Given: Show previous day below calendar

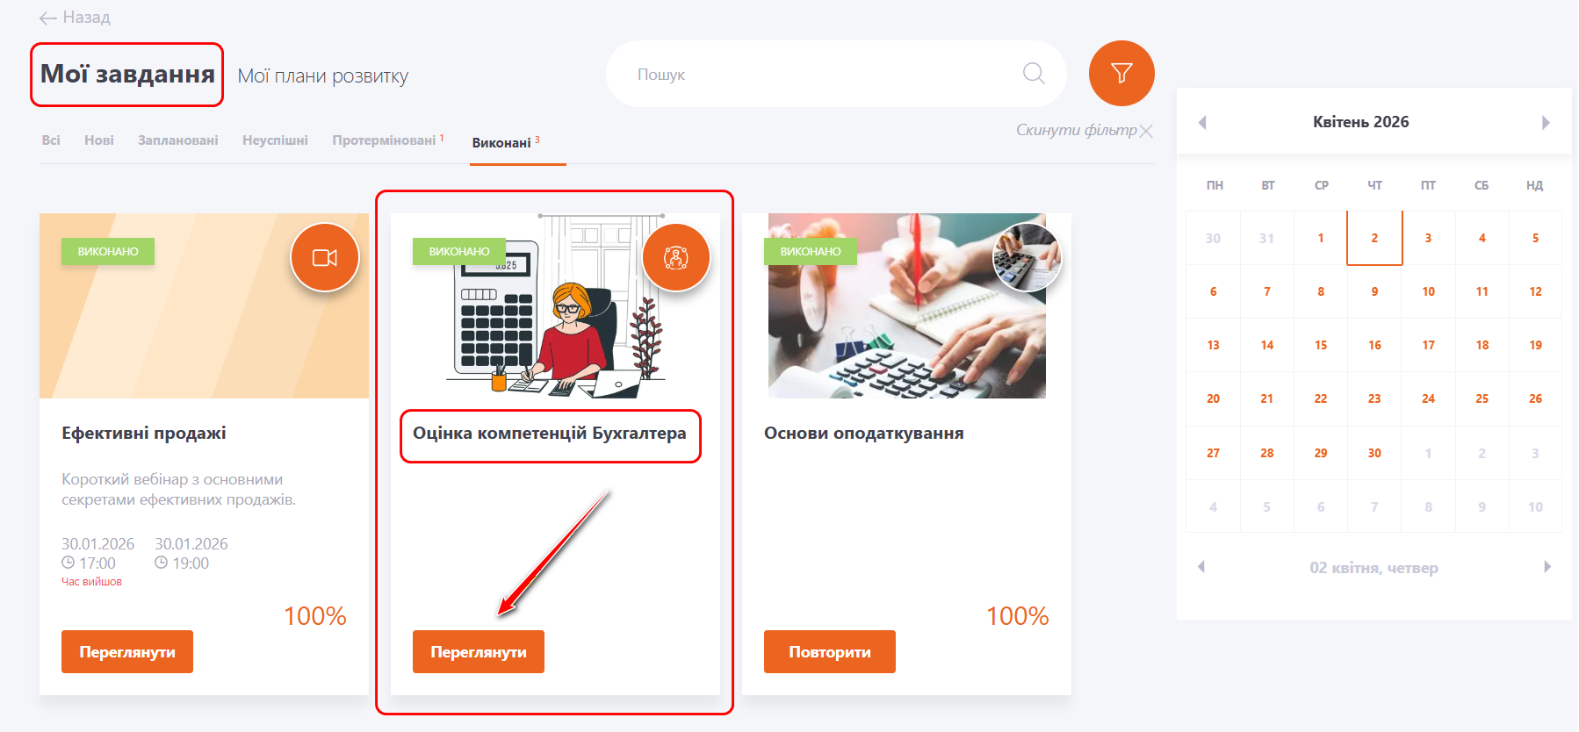Looking at the screenshot, I should tap(1201, 567).
